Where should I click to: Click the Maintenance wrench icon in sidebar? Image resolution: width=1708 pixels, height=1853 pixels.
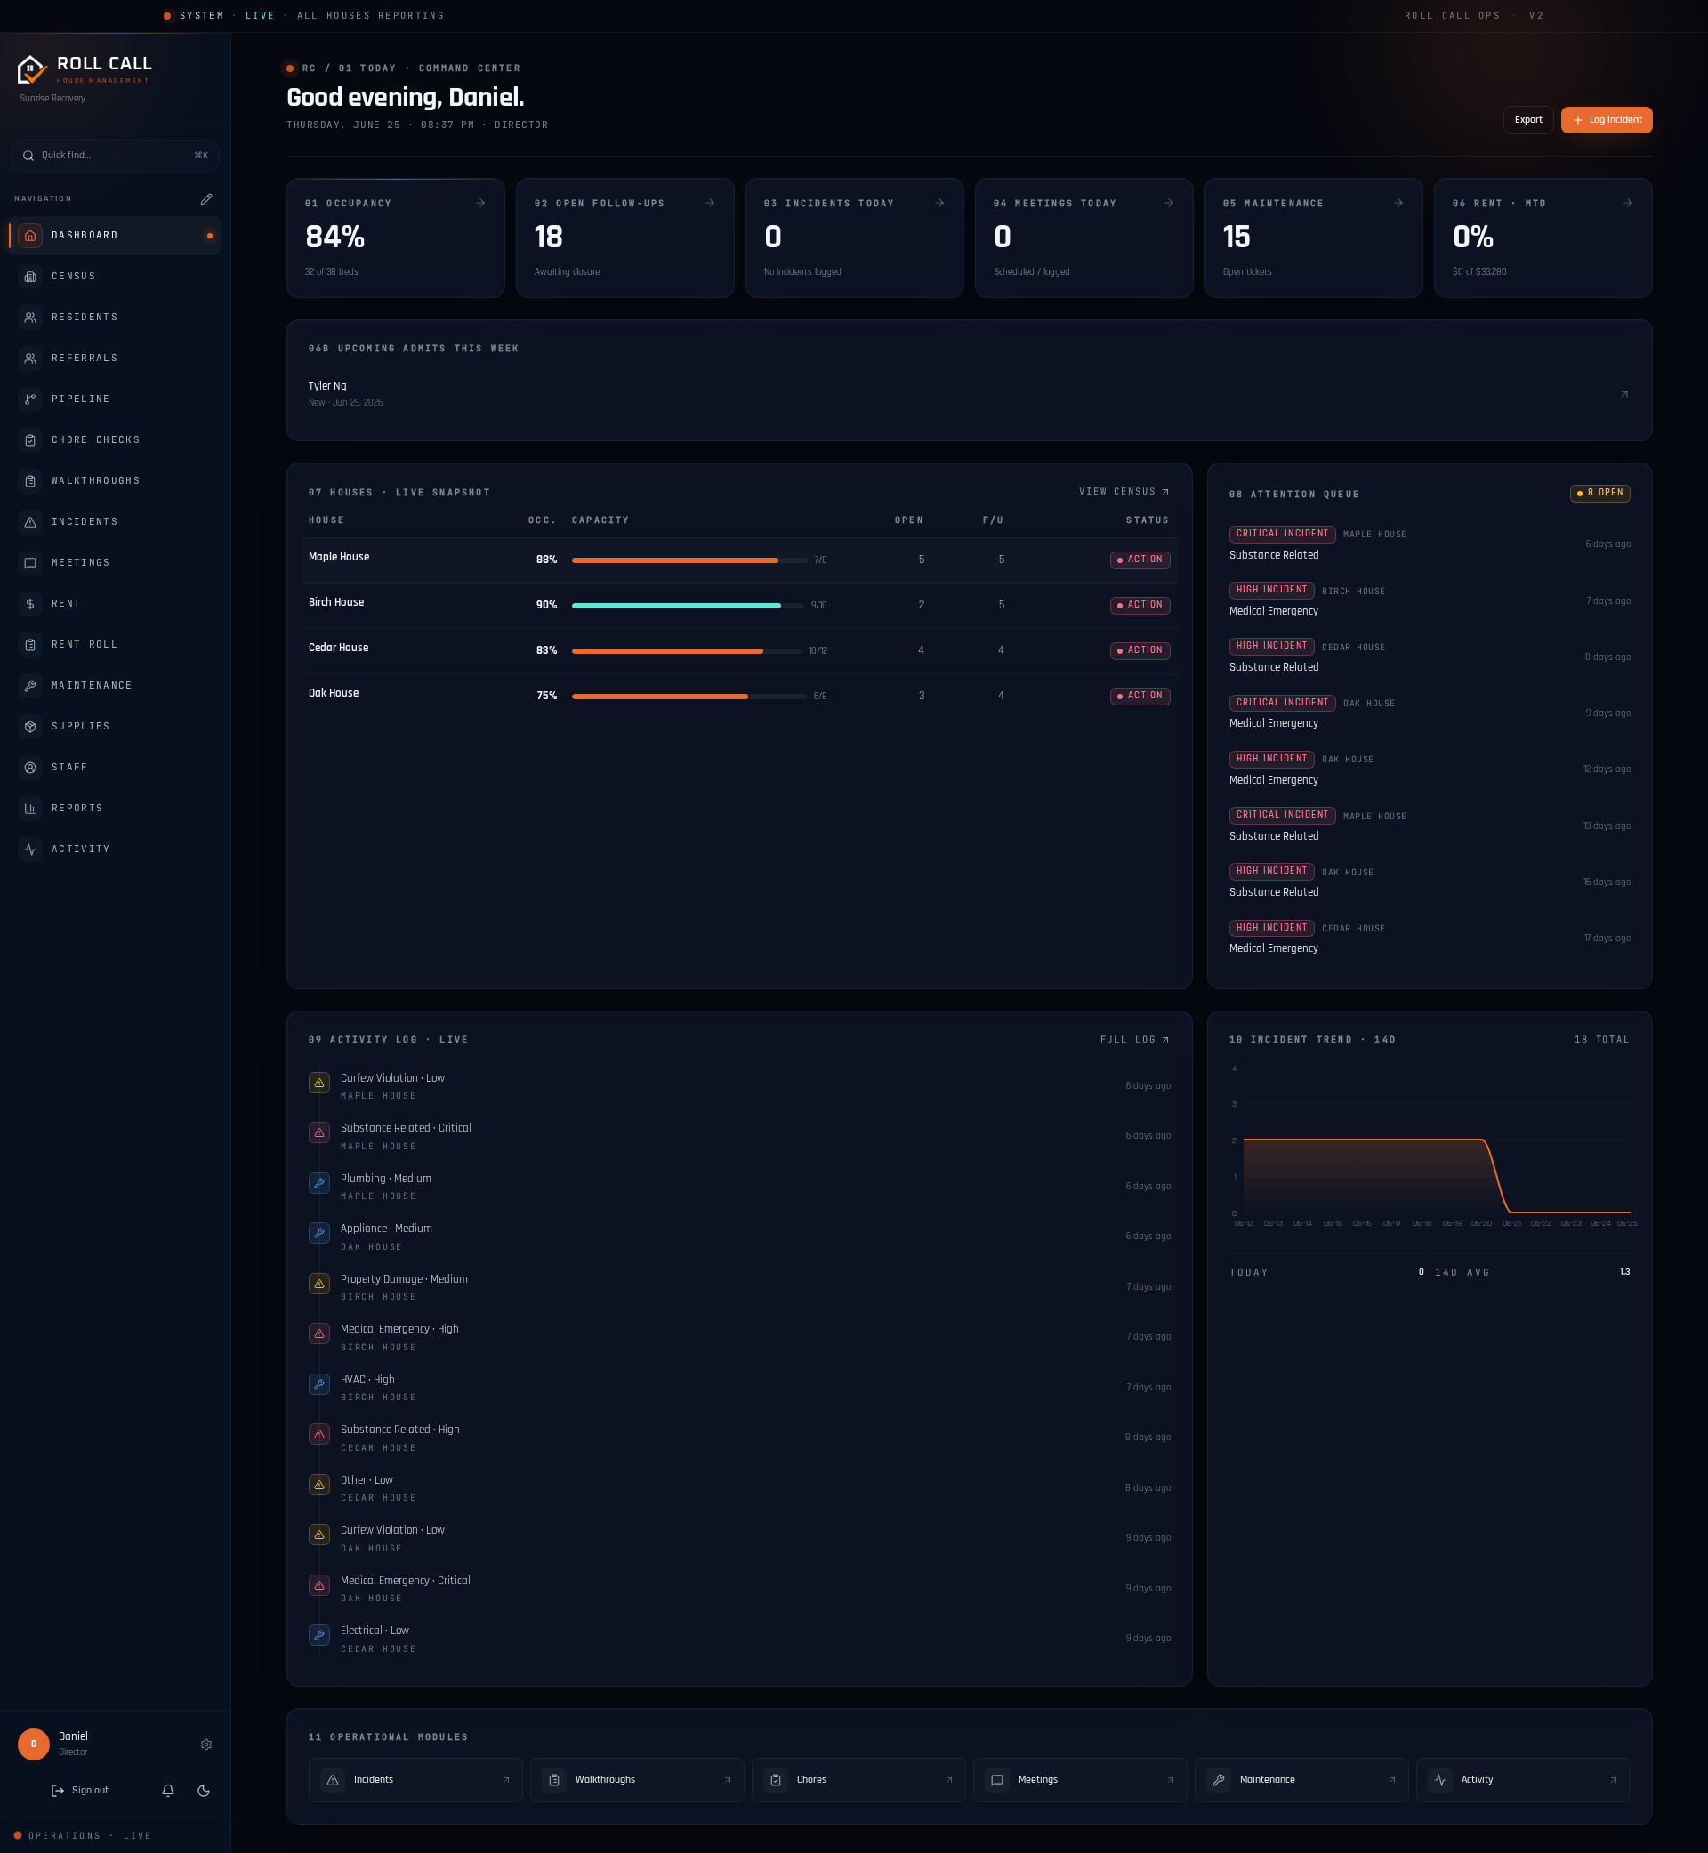30,686
